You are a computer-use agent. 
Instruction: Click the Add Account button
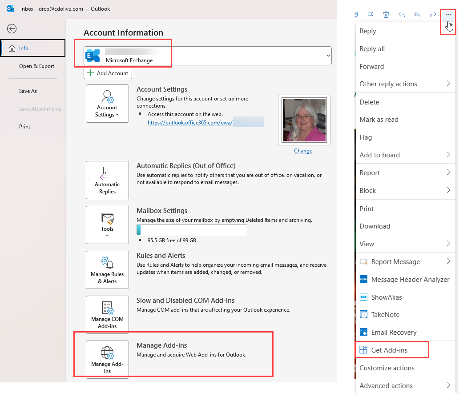pyautogui.click(x=108, y=73)
